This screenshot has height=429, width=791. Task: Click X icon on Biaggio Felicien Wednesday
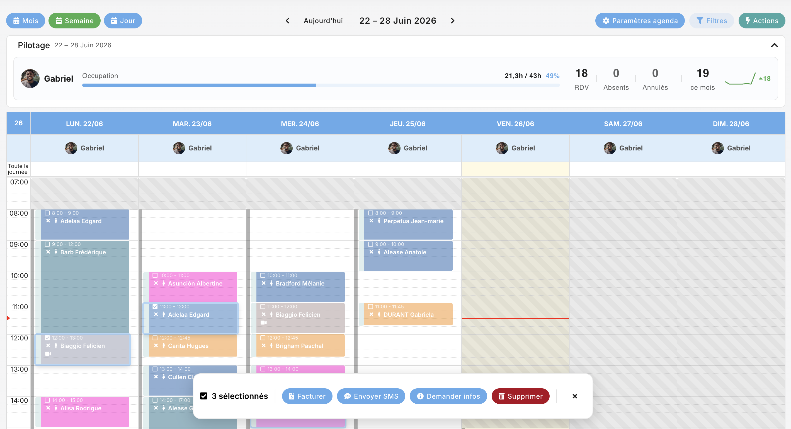pyautogui.click(x=264, y=315)
